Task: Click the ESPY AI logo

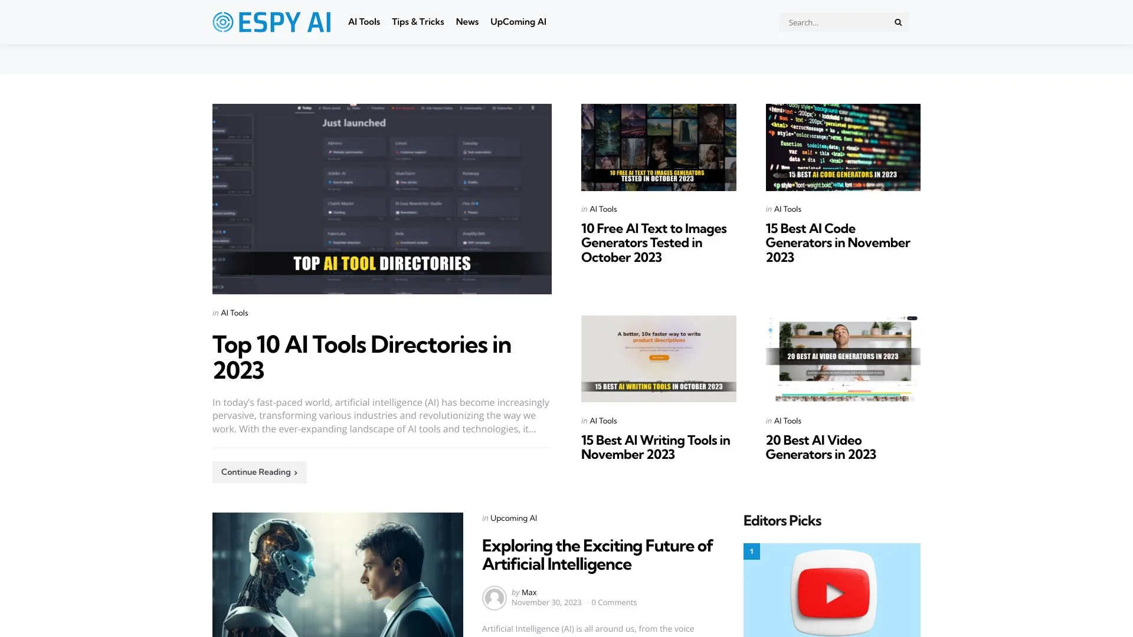Action: [x=271, y=22]
